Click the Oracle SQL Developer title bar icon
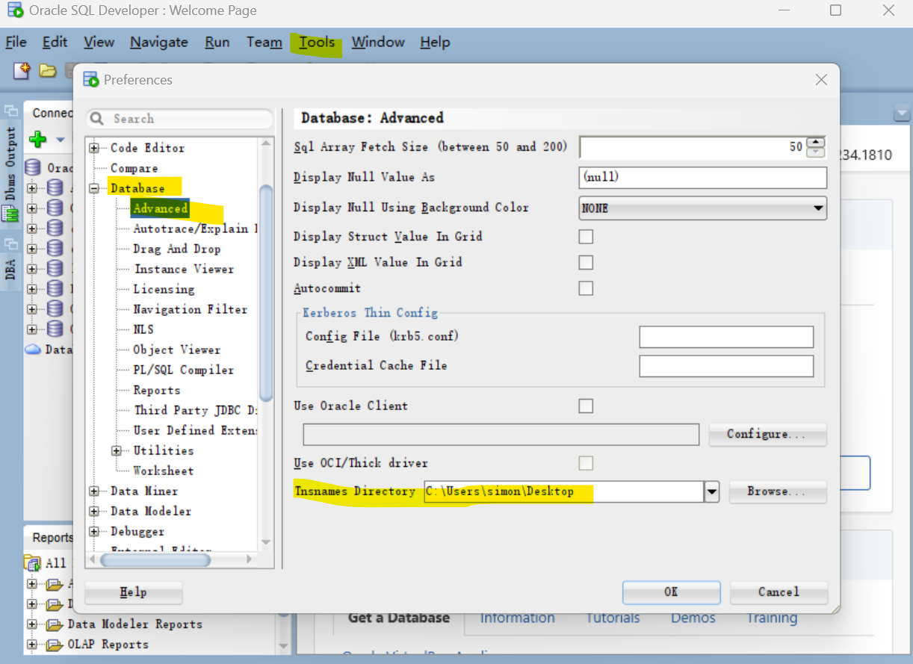Screen dimensions: 913x664 click(14, 10)
